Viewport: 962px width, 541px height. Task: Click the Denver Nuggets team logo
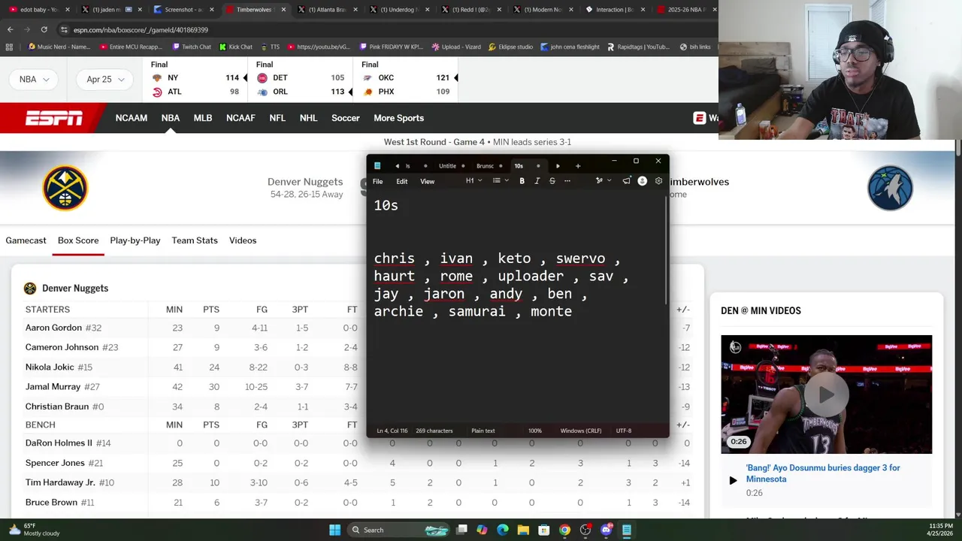65,188
